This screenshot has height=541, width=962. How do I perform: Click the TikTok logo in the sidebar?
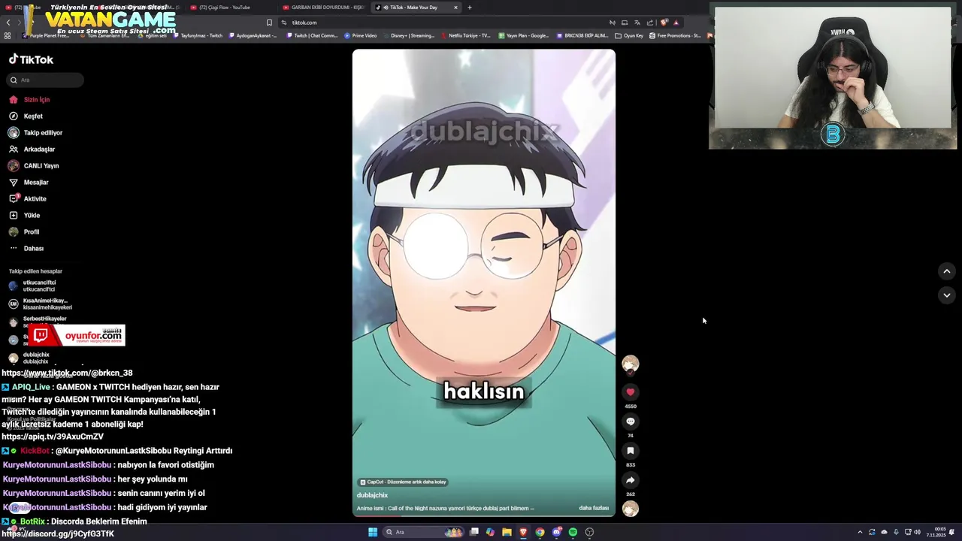(x=31, y=59)
